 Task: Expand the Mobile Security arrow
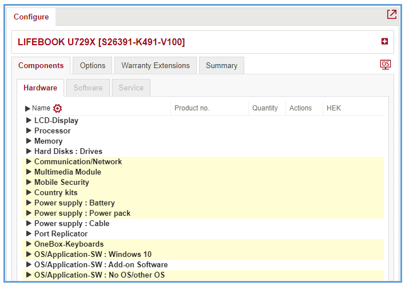click(x=29, y=182)
